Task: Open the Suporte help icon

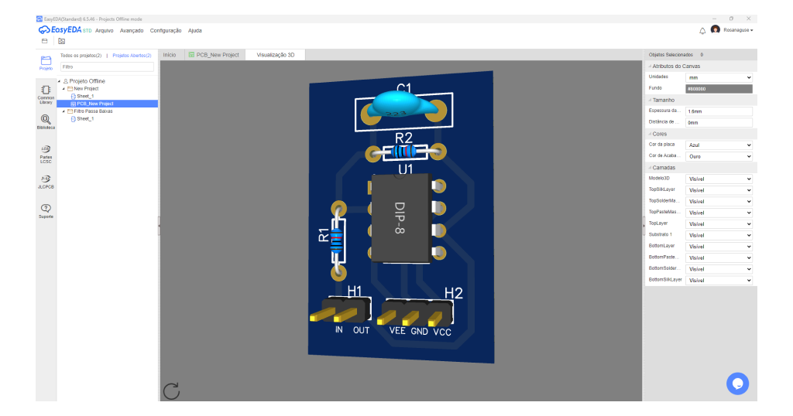Action: tap(46, 211)
